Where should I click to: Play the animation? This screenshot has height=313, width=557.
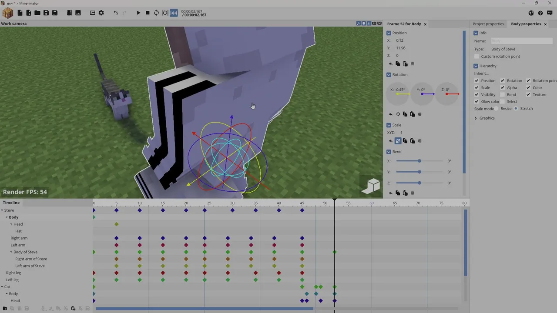[x=138, y=13]
